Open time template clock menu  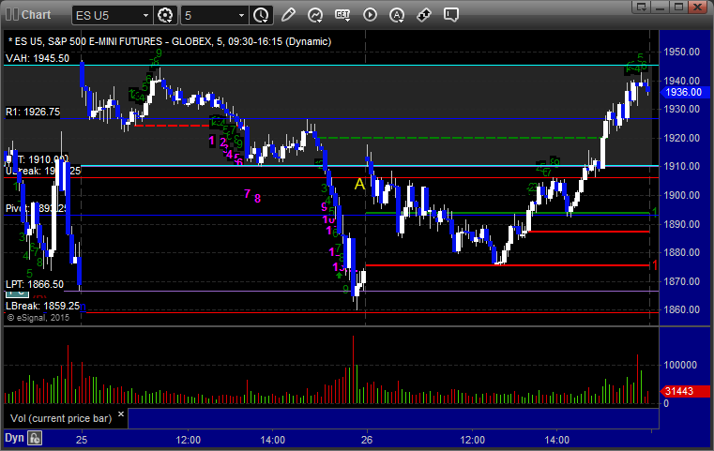click(262, 15)
